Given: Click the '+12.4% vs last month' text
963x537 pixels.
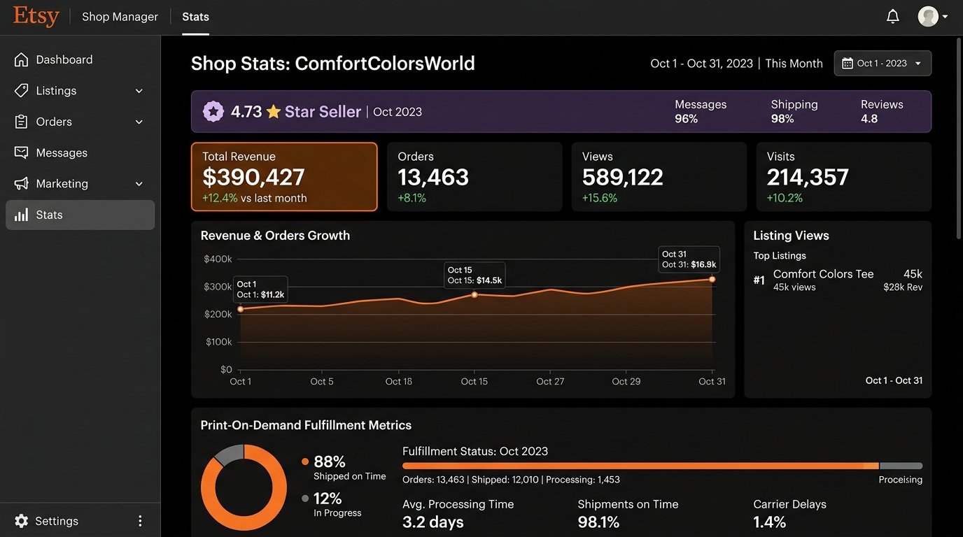Looking at the screenshot, I should pos(255,198).
